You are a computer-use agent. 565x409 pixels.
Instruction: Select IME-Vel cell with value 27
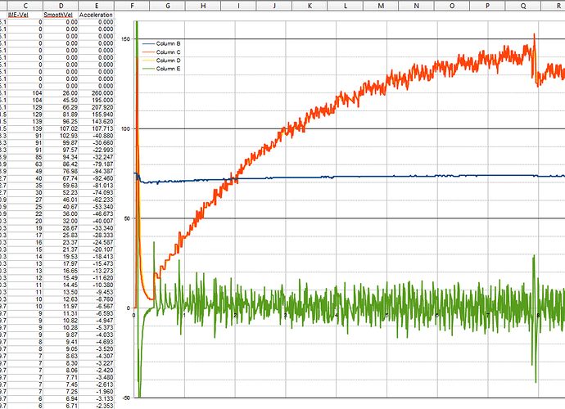click(25, 200)
